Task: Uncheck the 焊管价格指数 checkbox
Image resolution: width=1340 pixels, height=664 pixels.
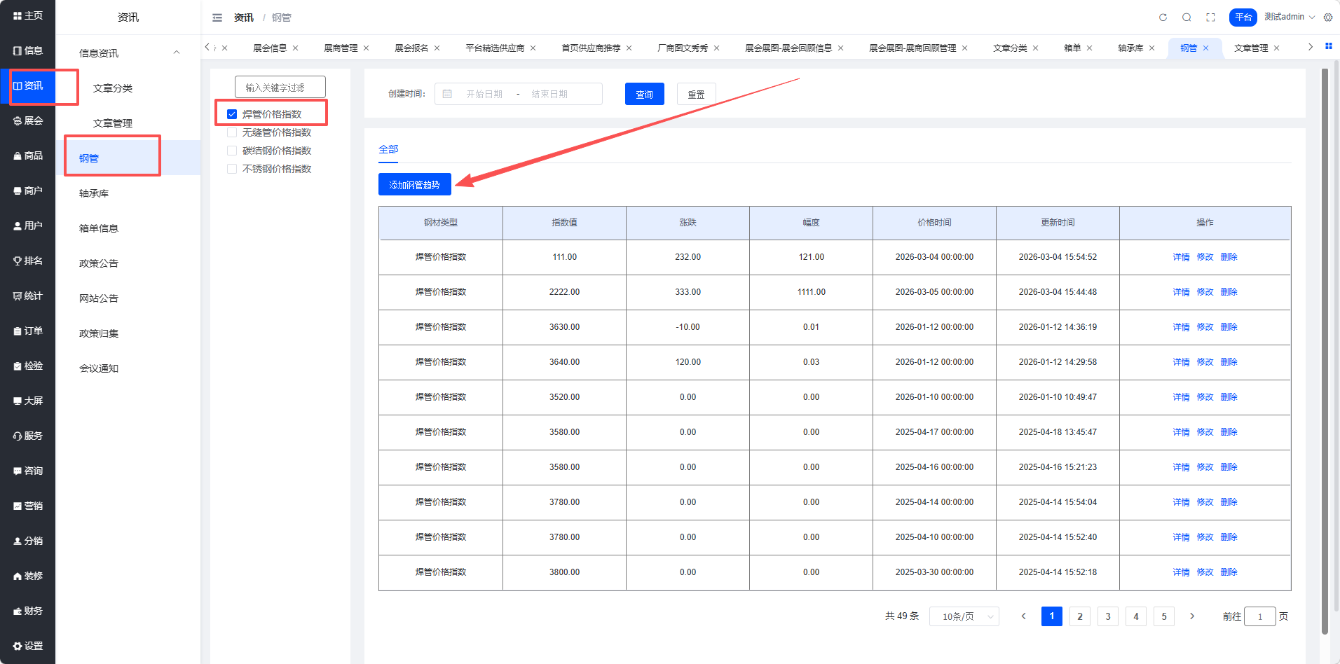Action: tap(232, 114)
